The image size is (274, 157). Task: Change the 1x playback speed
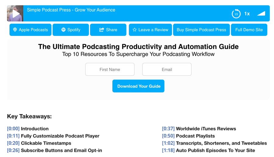point(247,14)
